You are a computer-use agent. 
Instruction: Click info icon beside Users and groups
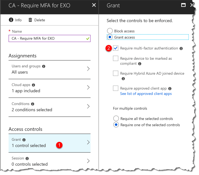pyautogui.click(x=44, y=66)
